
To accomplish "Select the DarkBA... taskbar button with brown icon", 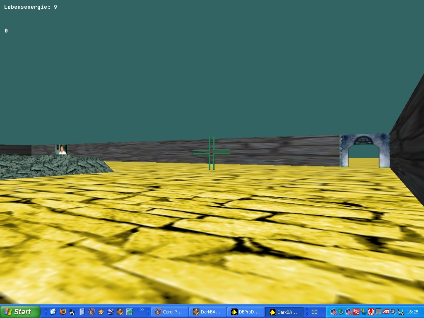I will [207, 312].
